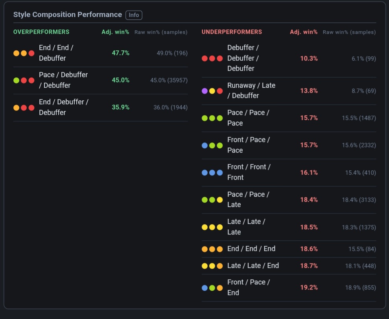The image size is (389, 319).
Task: Select the Runaway / Late / Debuffer row label
Action: pyautogui.click(x=251, y=90)
